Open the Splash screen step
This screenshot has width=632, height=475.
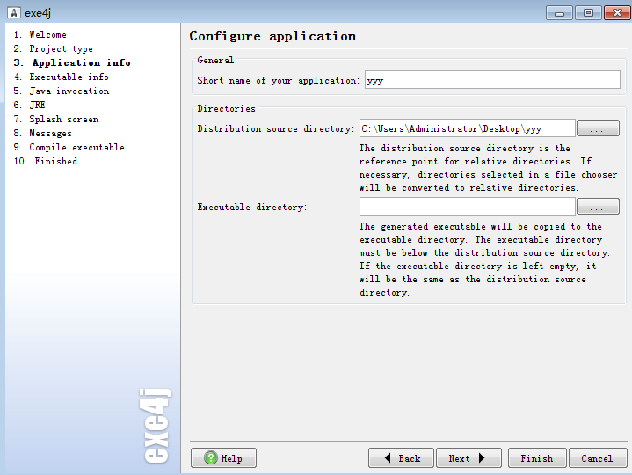63,120
